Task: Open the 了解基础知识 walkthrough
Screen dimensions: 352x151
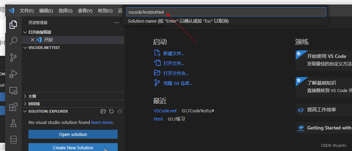Action: pos(324,87)
